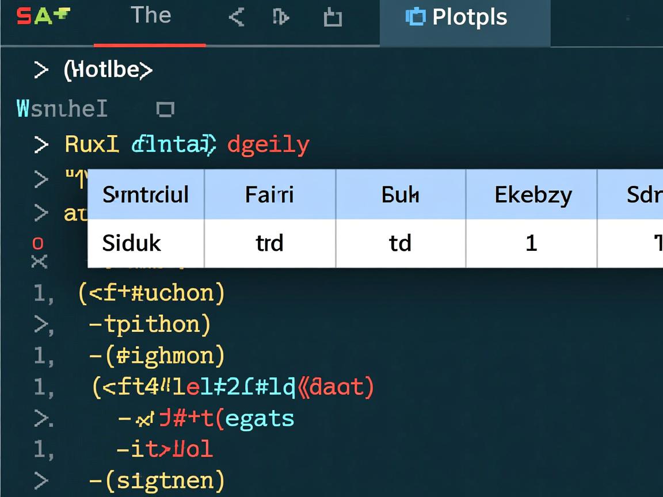The height and width of the screenshot is (497, 663).
Task: Click the X icon in the gutter
Action: pos(39,262)
